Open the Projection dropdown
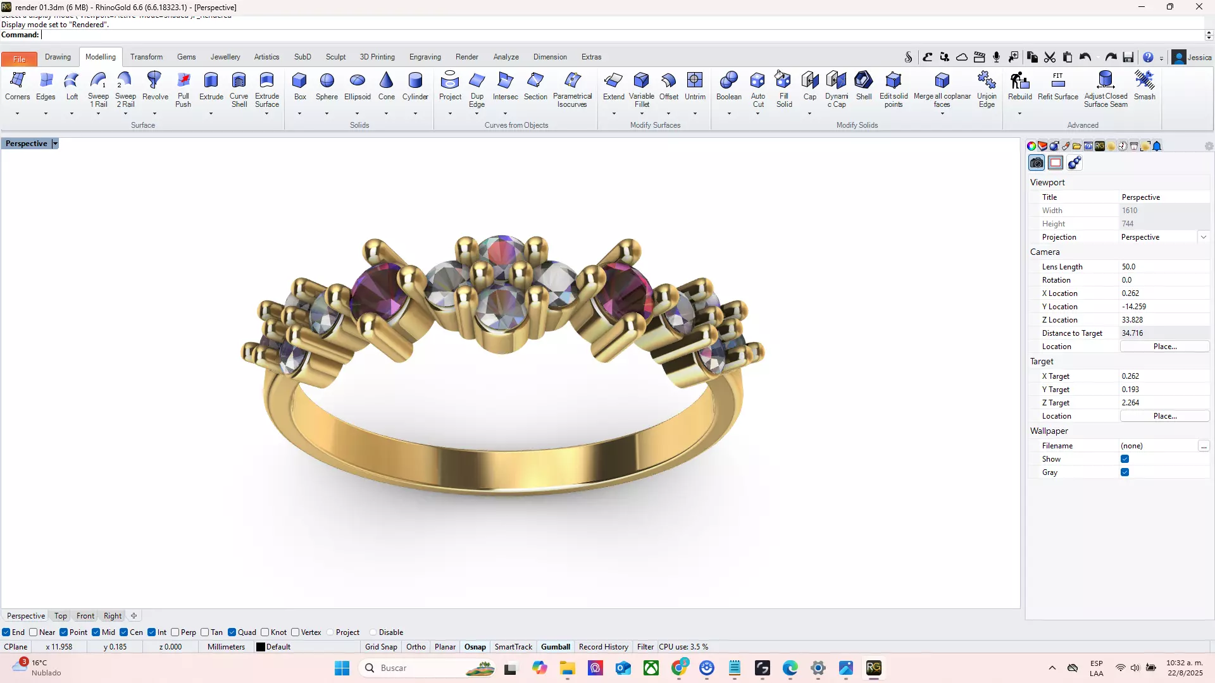This screenshot has height=683, width=1215. point(1203,237)
